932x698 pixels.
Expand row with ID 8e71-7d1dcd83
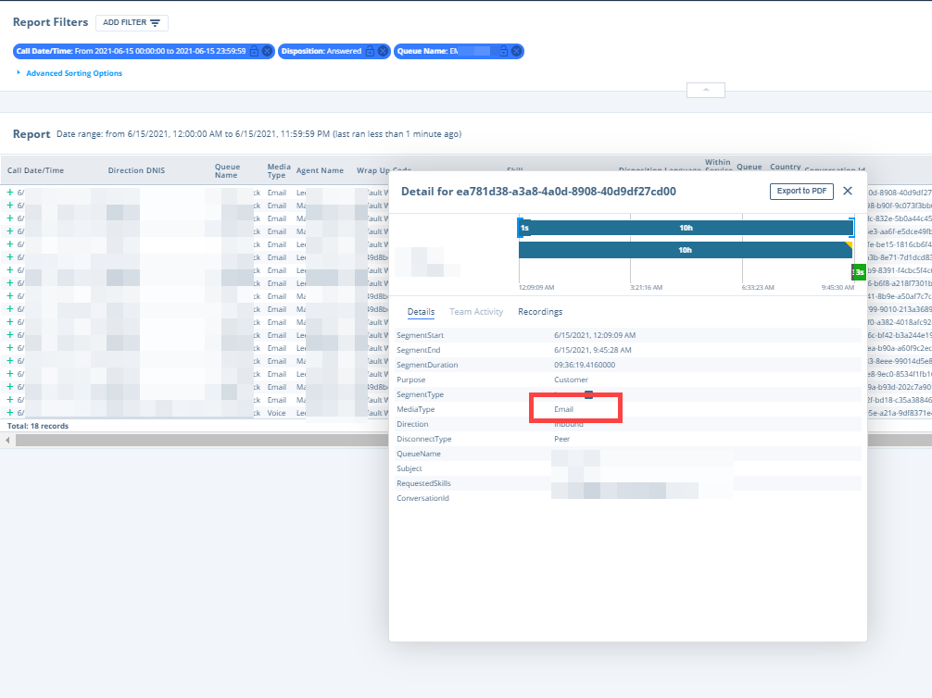(x=9, y=257)
